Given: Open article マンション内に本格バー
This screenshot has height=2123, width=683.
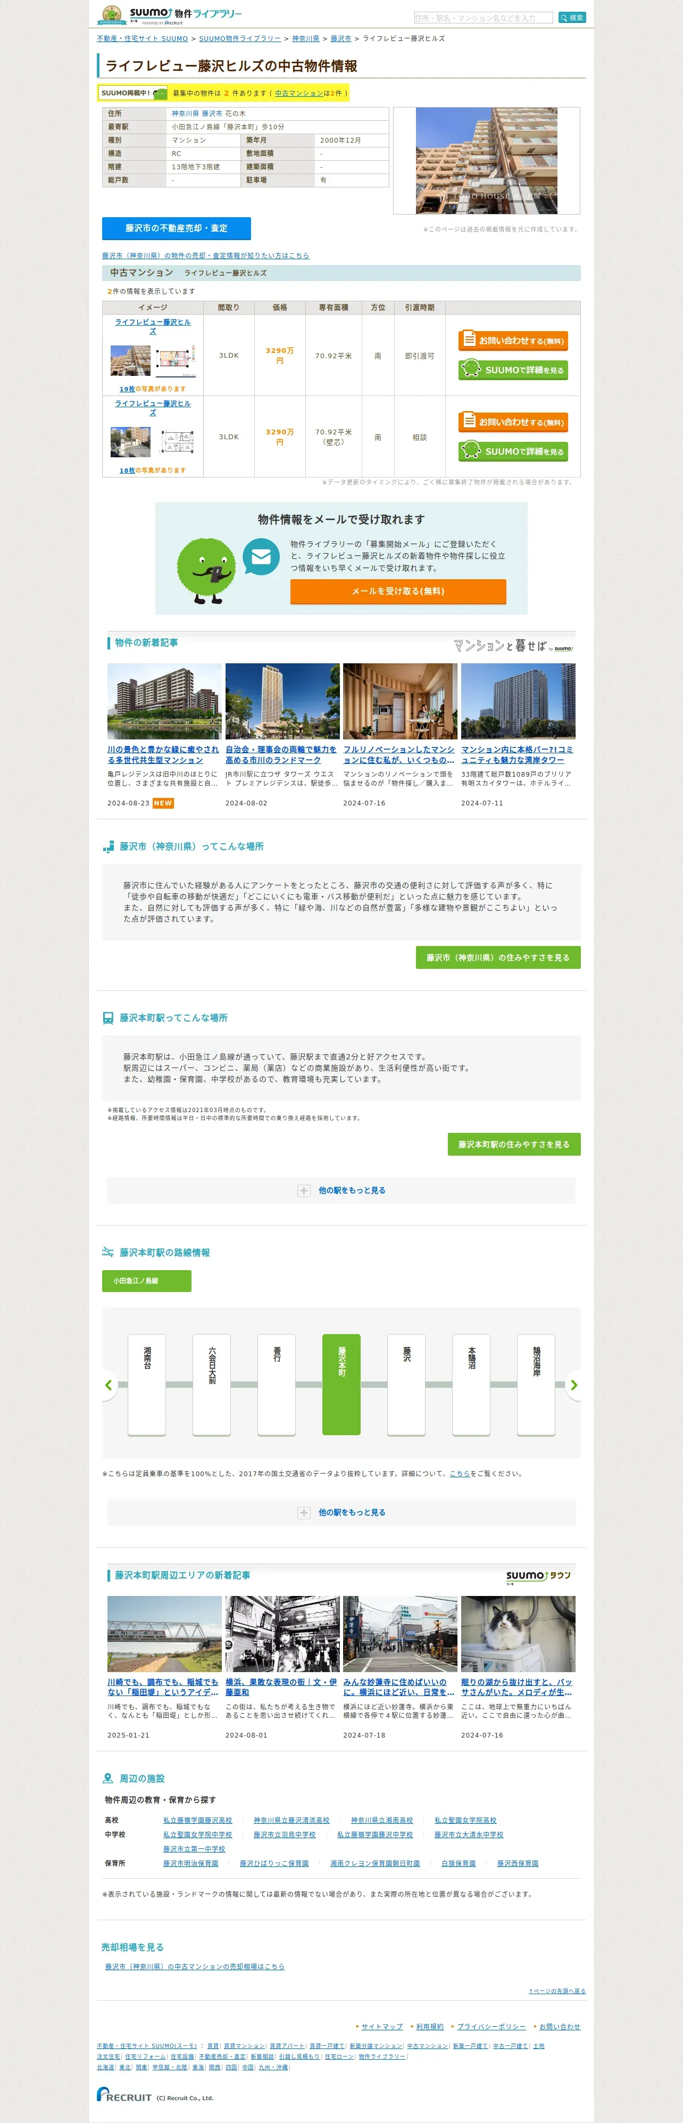Looking at the screenshot, I should (x=518, y=754).
